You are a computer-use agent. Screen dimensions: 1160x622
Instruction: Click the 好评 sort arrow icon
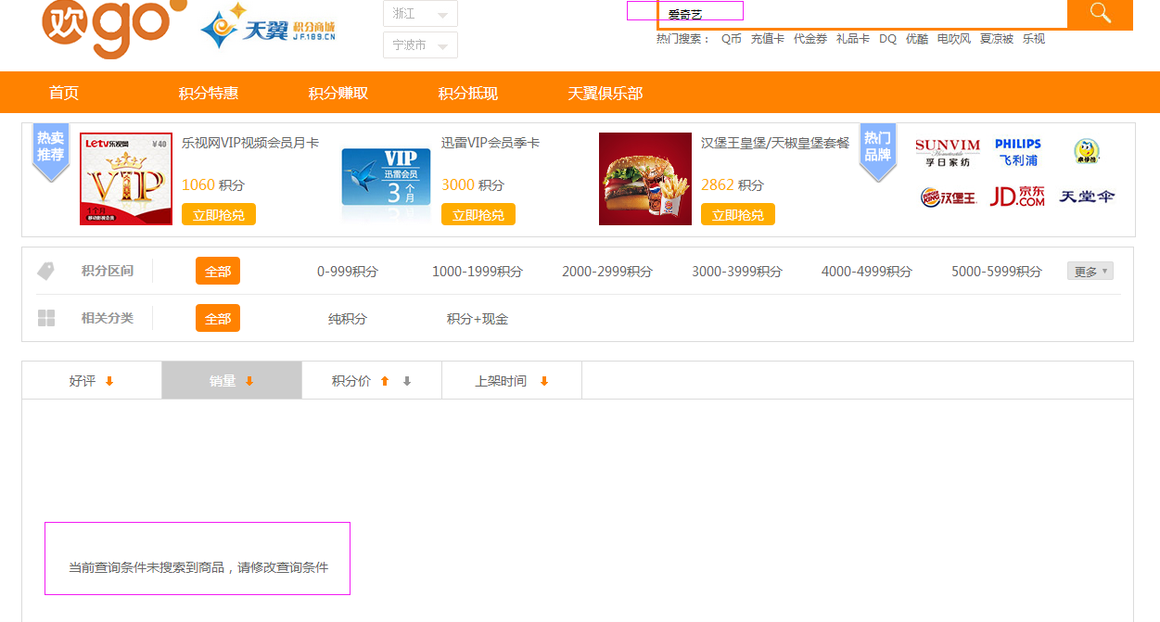(109, 381)
